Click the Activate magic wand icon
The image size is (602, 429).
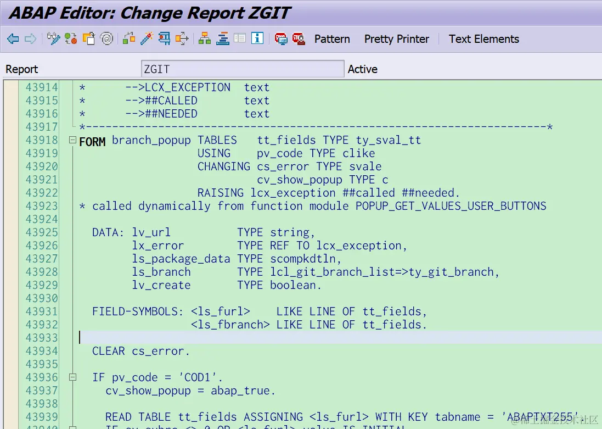click(x=147, y=39)
